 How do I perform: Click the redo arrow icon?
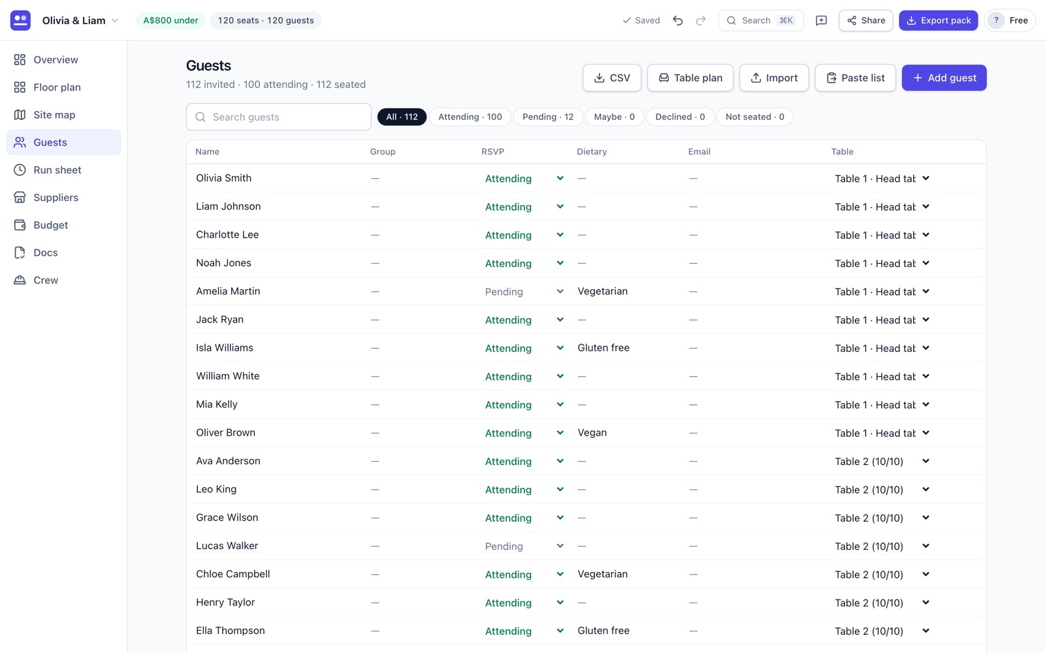coord(701,20)
